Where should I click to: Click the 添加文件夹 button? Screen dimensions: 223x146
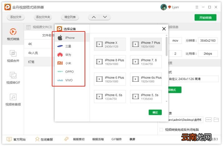pos(43,17)
